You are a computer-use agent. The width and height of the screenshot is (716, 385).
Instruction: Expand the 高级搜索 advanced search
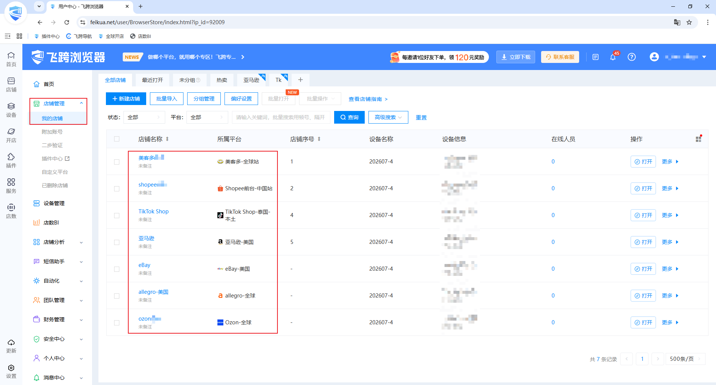click(x=388, y=117)
